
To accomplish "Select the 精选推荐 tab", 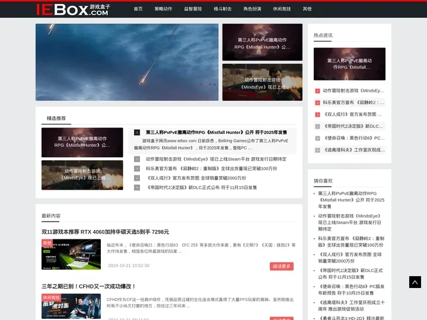I will pos(56,119).
